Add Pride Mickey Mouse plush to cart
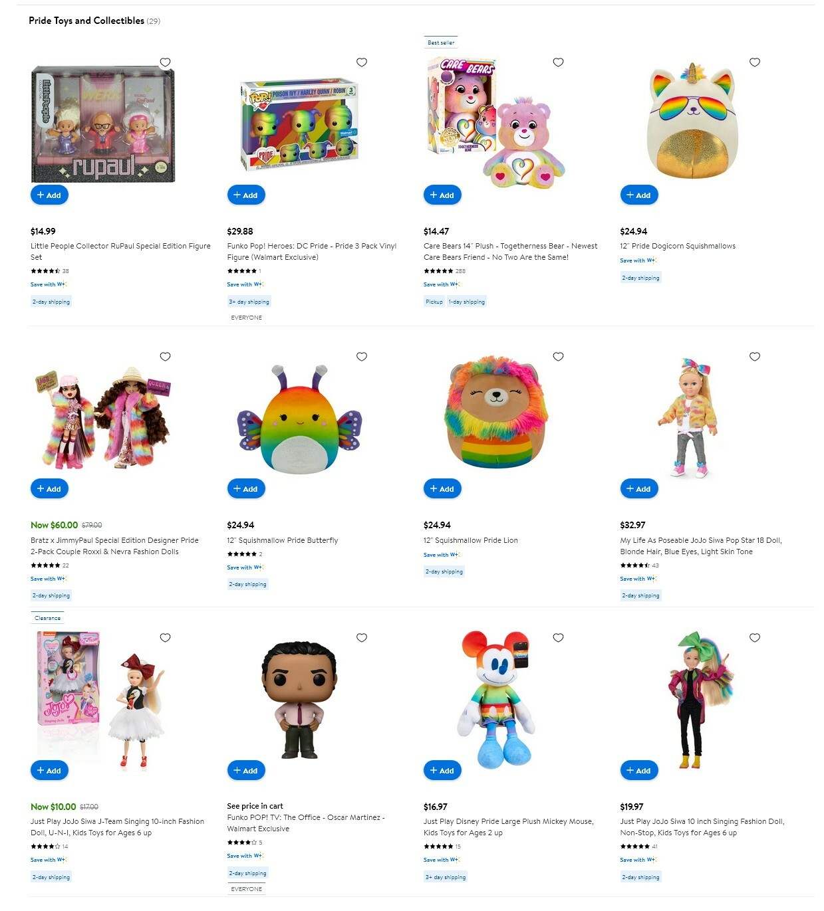 click(442, 770)
